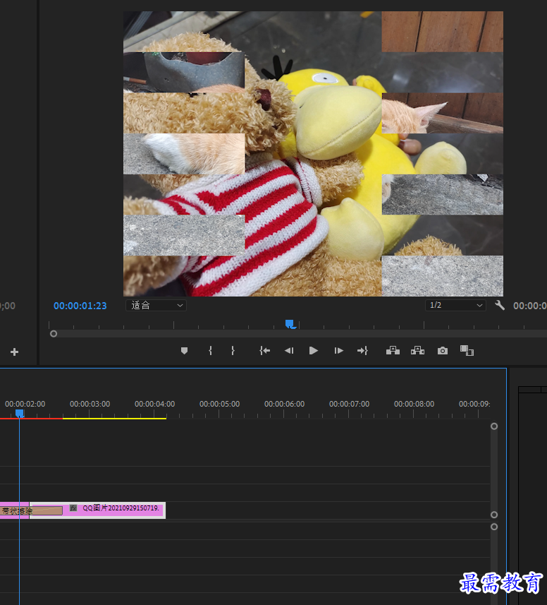Click the 00:00:08:00 ruler mark
Viewport: 547px width, 605px height.
point(414,404)
